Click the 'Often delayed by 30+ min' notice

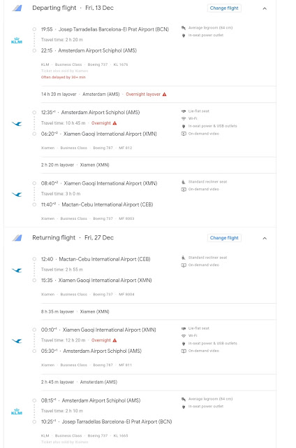coord(64,77)
